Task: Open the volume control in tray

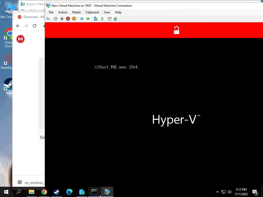Action: click(x=230, y=192)
